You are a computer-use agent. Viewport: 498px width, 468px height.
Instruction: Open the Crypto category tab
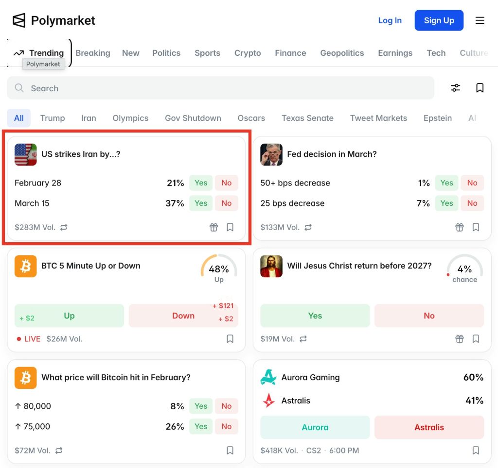tap(248, 53)
